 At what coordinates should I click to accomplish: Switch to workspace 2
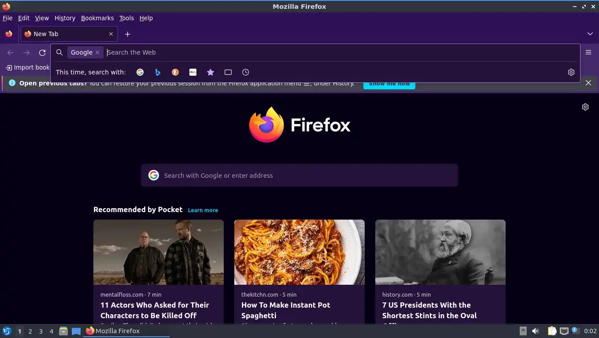tap(30, 331)
